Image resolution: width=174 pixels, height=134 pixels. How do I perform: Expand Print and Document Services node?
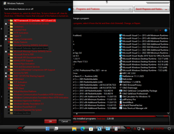[6, 67]
